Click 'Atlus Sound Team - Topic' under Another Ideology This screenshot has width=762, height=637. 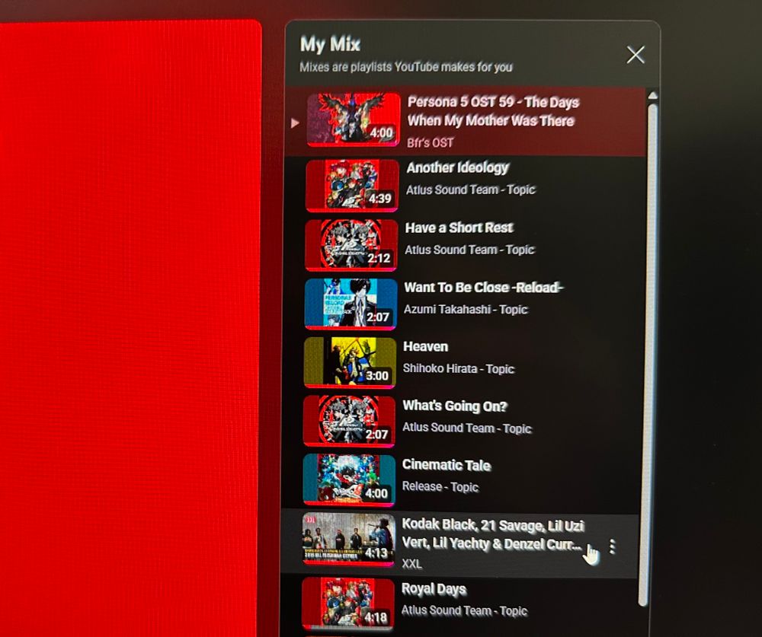[470, 190]
